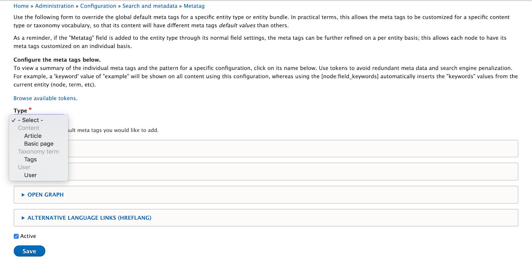The height and width of the screenshot is (269, 532).
Task: Navigate to the Configuration breadcrumb
Action: (98, 6)
